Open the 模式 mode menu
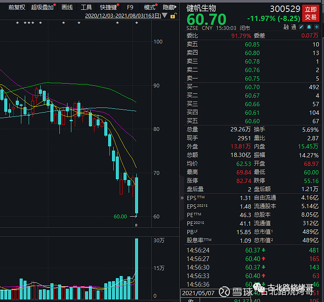The width and height of the screenshot is (324, 302). click(x=150, y=7)
